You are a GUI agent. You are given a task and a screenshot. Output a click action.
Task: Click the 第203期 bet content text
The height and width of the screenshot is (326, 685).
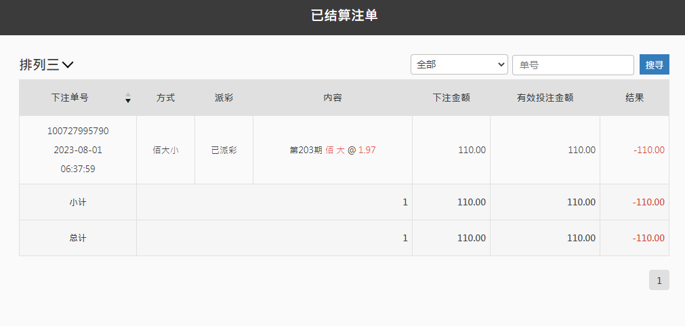[x=306, y=150]
